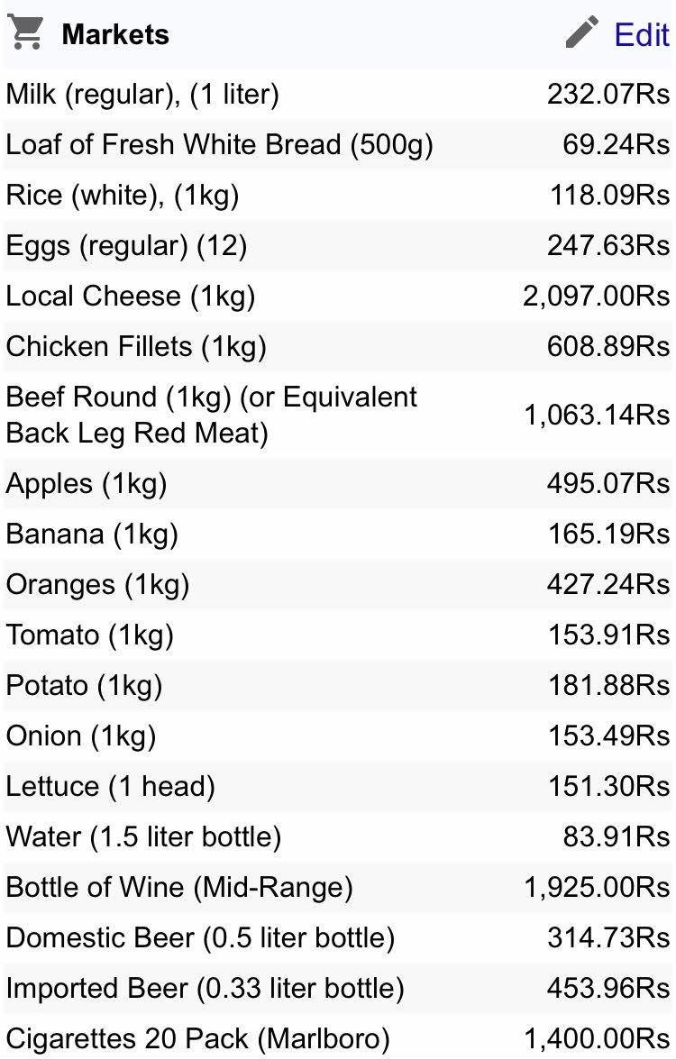The height and width of the screenshot is (1060, 676).
Task: Click the Eggs (regular) (12) label
Action: 126,245
